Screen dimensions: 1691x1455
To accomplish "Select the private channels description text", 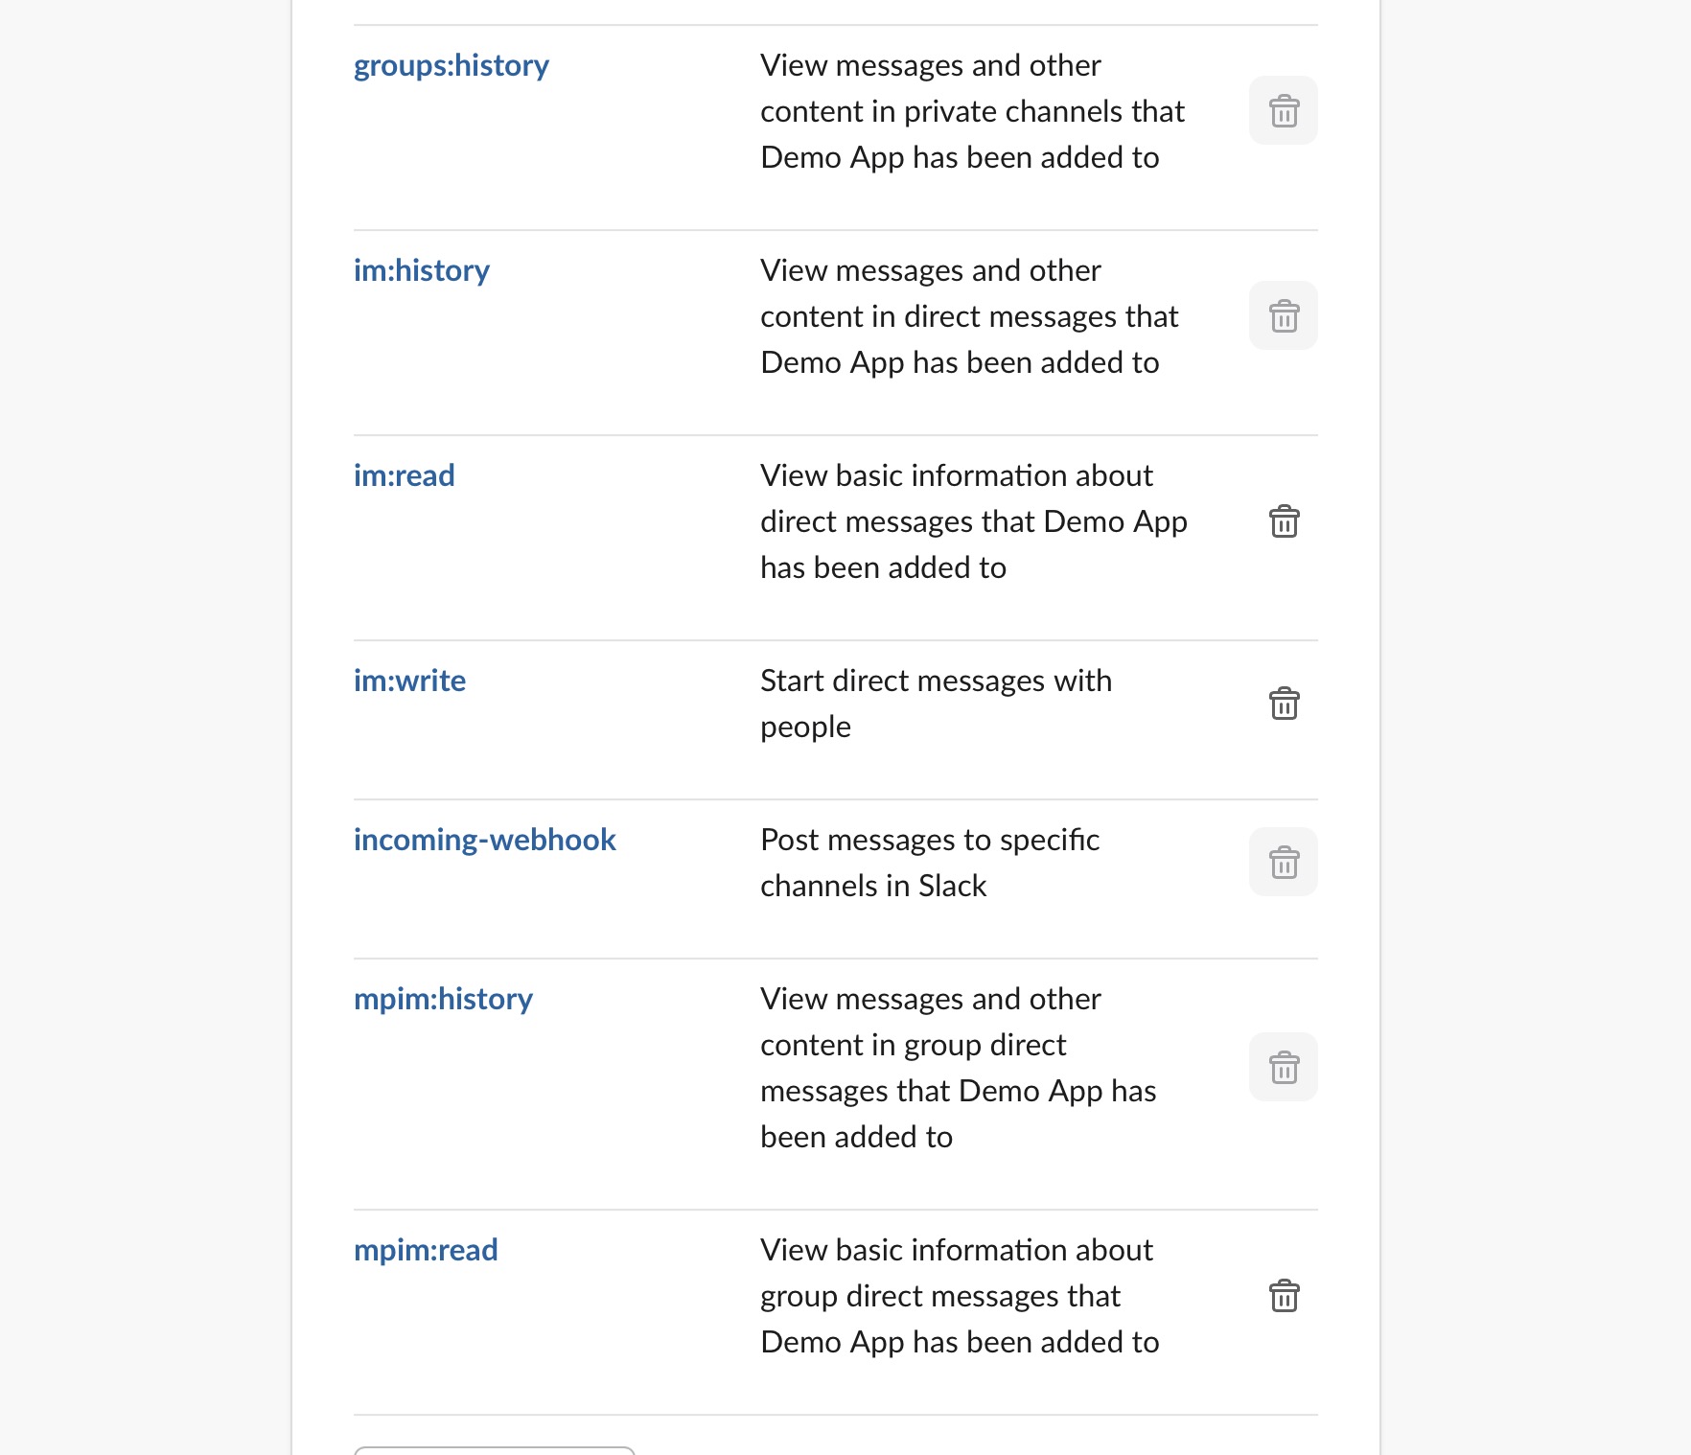I will click(972, 111).
